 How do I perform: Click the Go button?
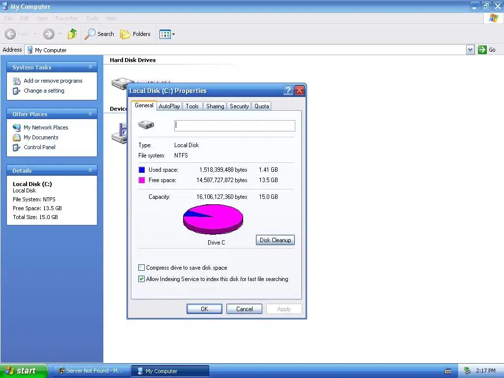(x=487, y=50)
